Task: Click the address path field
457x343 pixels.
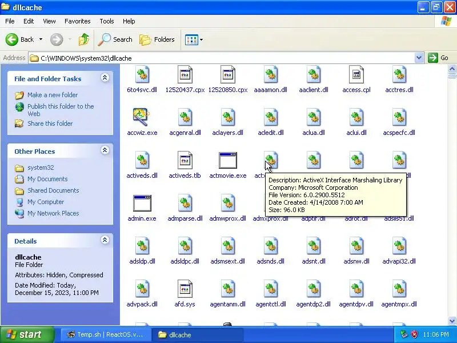Action: (222, 58)
